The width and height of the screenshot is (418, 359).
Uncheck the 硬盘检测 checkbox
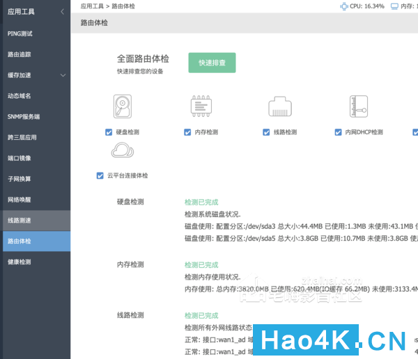(x=109, y=132)
